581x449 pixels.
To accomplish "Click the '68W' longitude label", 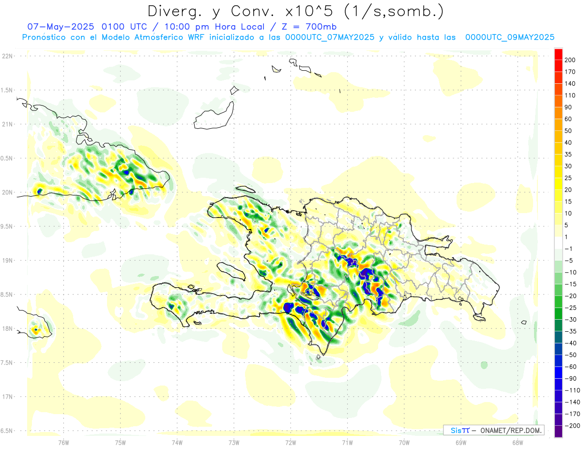I will [518, 442].
